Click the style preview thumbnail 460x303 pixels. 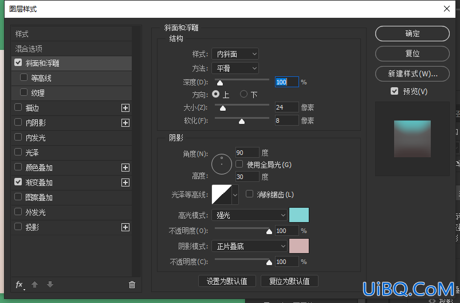tap(412, 139)
